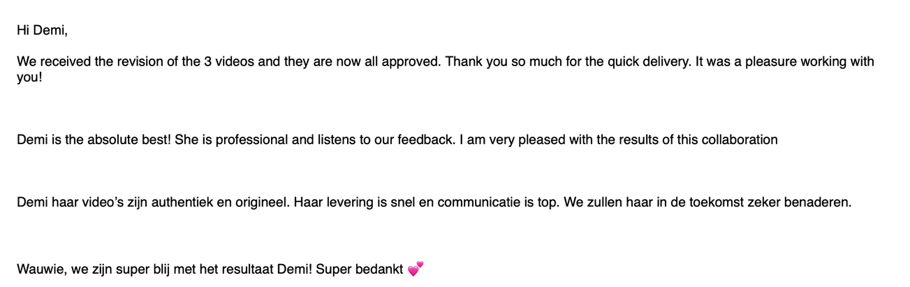Click the word 'benaderen' at the line end
This screenshot has width=910, height=287.
[x=819, y=203]
